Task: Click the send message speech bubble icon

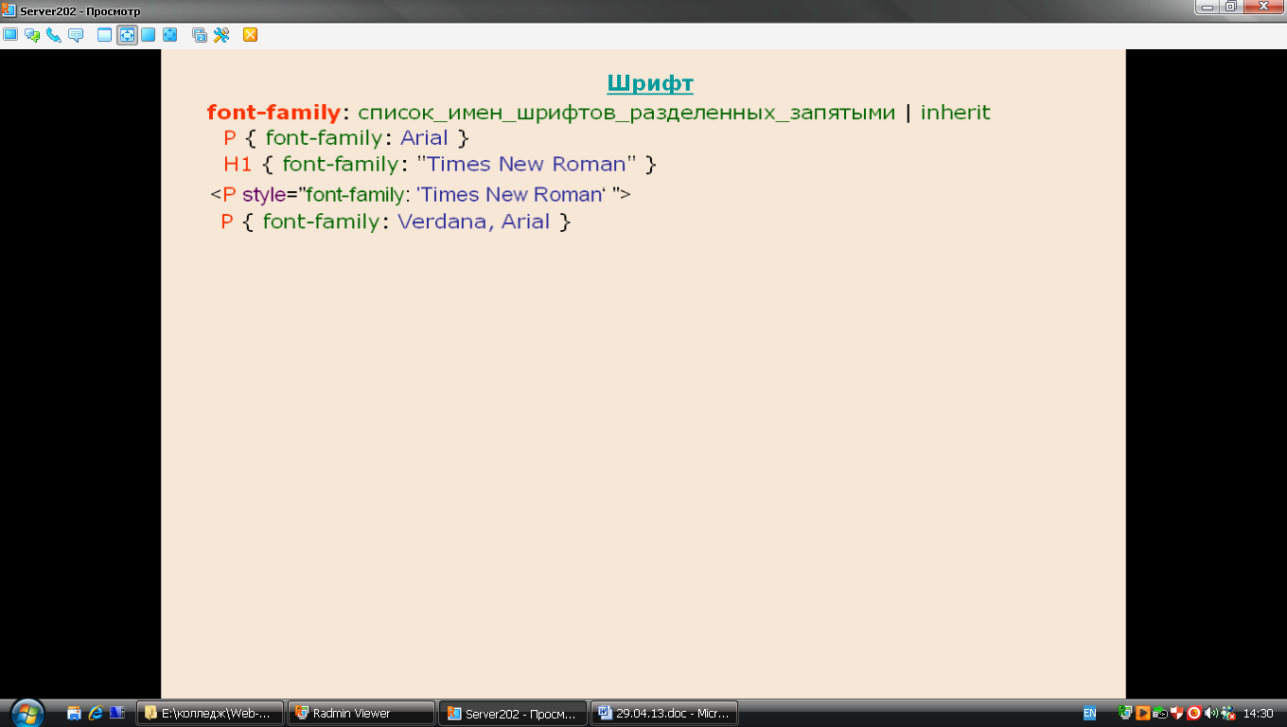Action: [76, 35]
